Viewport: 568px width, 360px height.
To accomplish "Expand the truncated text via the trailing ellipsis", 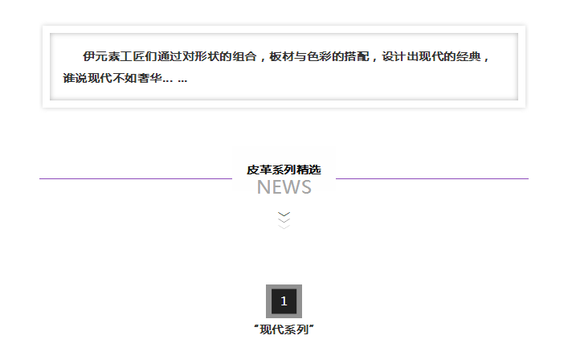I will pos(182,79).
